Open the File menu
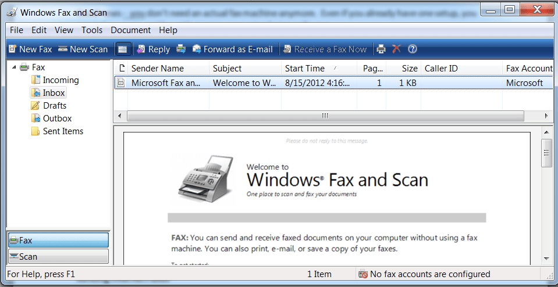 tap(16, 30)
